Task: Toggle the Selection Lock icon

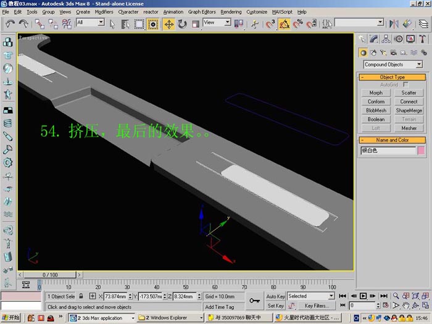Action: point(81,296)
